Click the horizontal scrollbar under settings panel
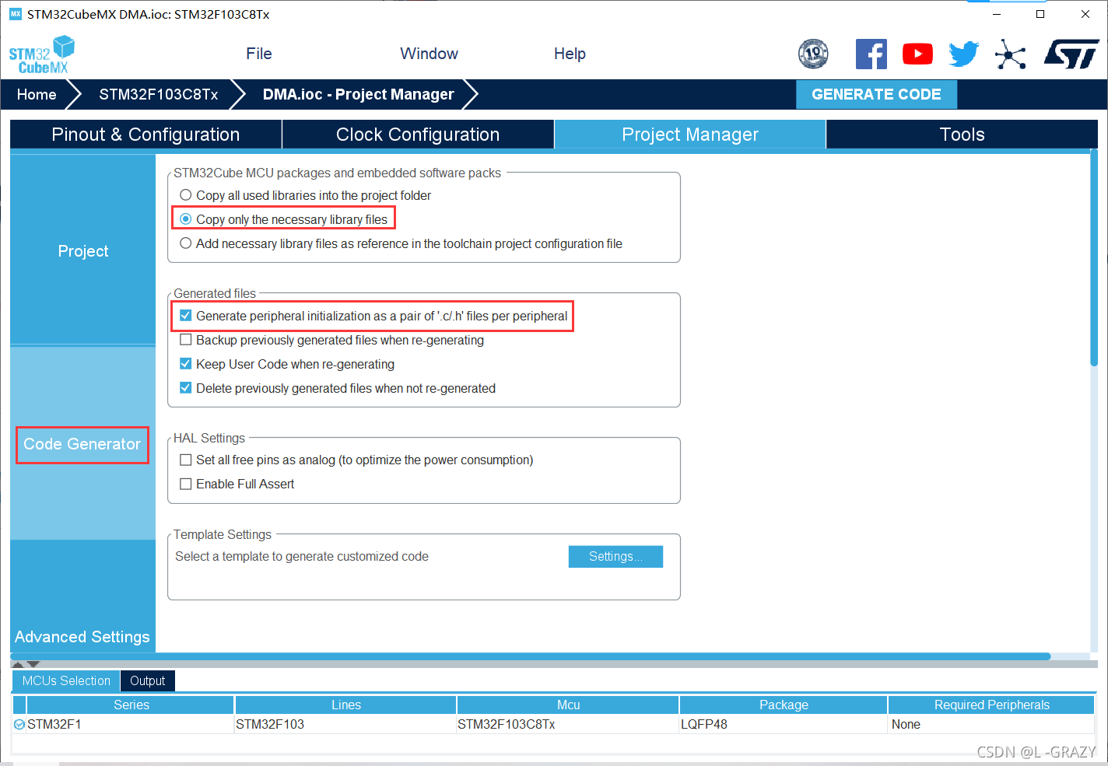1108x766 pixels. [x=531, y=656]
